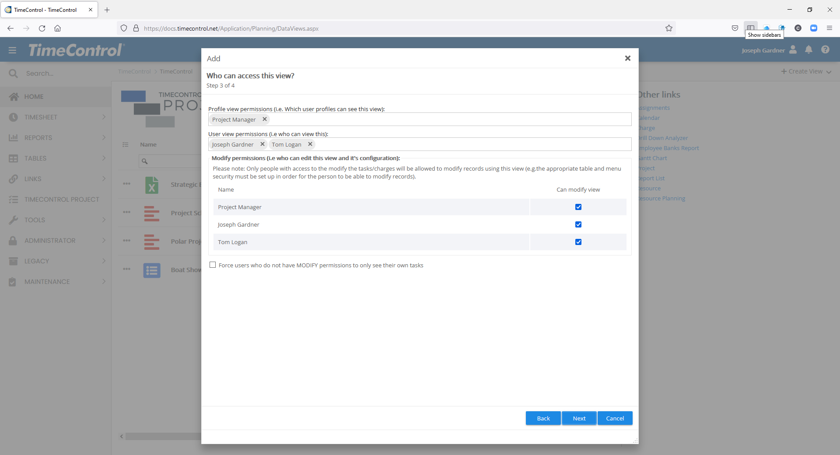
Task: Click the Joseph Gardner user profile icon
Action: point(793,49)
